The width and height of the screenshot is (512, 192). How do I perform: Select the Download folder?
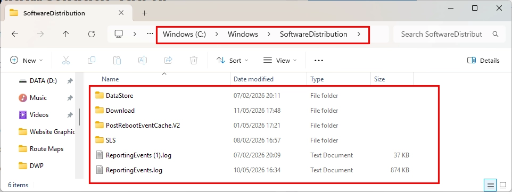(120, 111)
